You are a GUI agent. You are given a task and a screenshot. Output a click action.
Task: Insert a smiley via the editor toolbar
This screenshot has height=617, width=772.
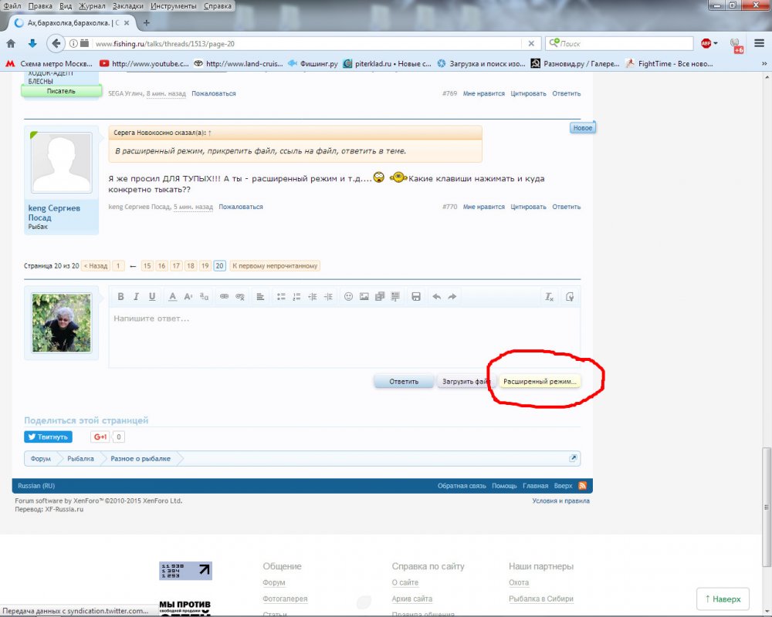[x=348, y=297]
